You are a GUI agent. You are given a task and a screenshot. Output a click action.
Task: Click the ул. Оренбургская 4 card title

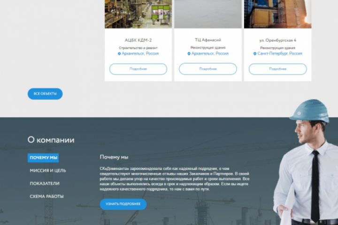click(277, 40)
